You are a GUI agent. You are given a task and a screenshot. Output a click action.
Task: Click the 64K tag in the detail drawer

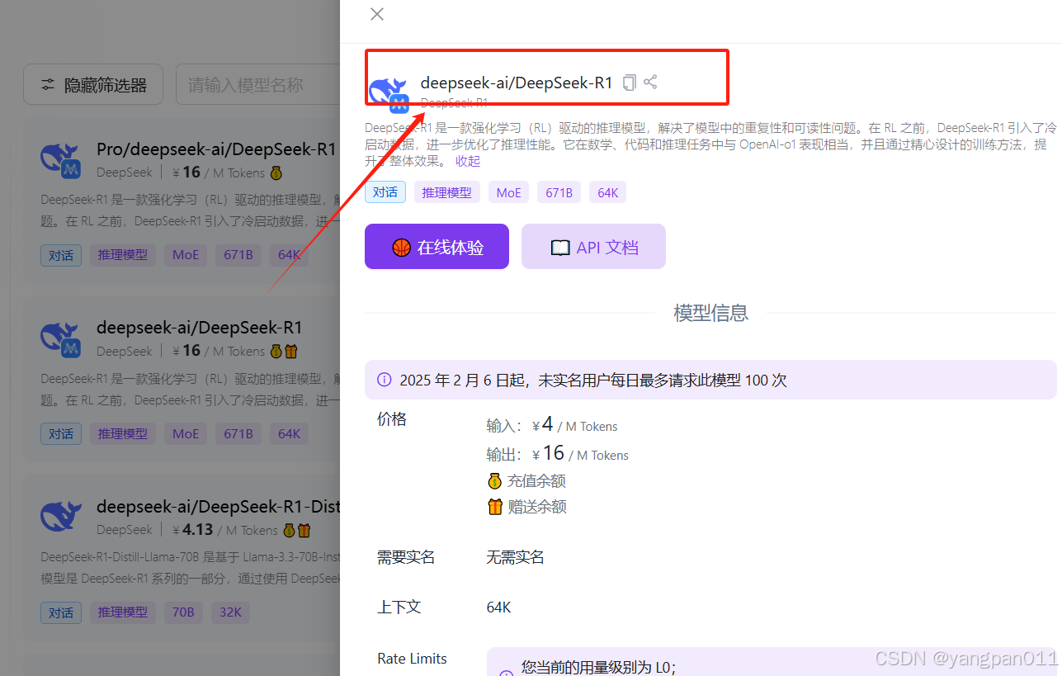click(608, 192)
